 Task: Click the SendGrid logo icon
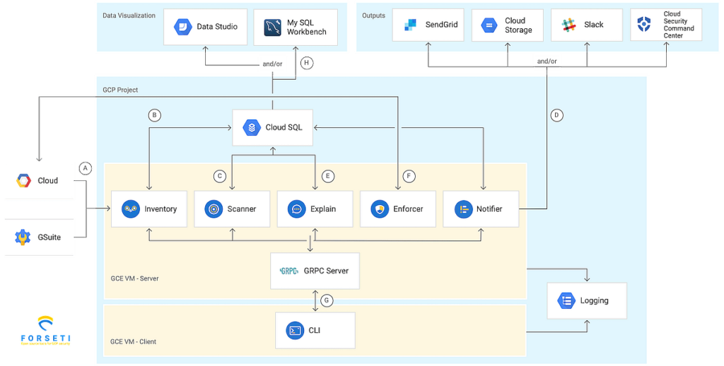(411, 25)
